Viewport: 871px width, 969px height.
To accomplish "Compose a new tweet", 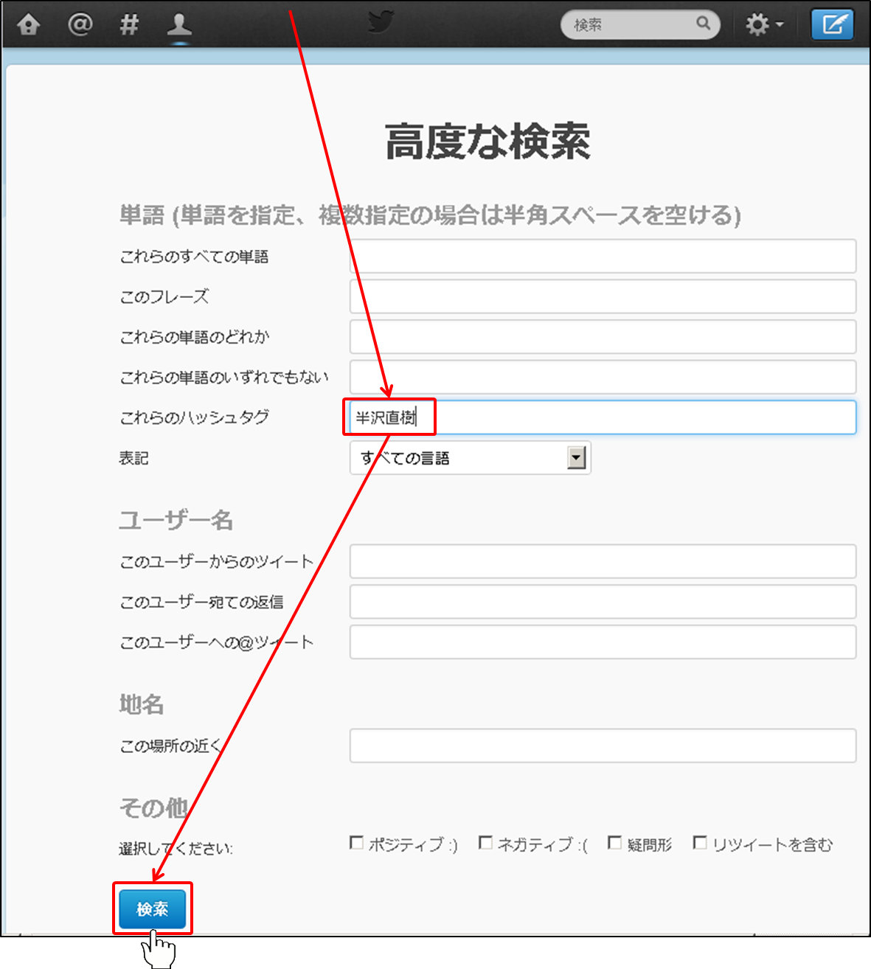I will click(x=832, y=25).
